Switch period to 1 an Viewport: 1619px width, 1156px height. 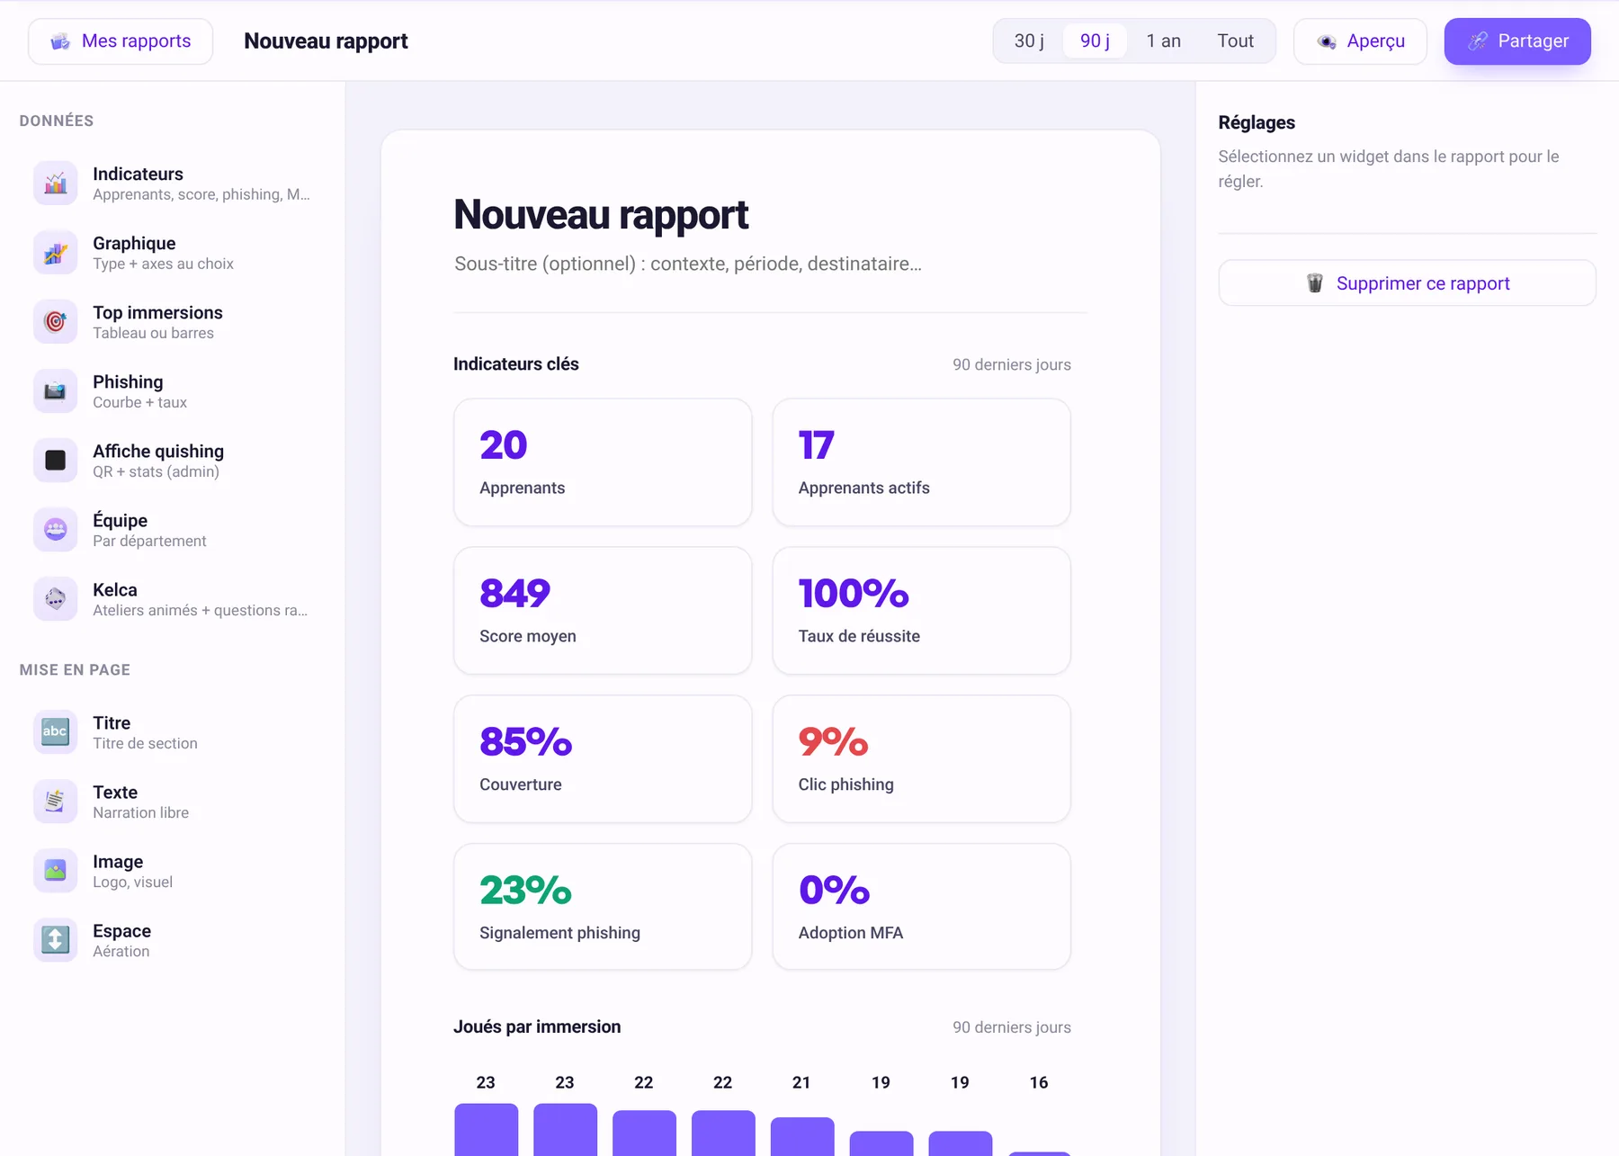pyautogui.click(x=1164, y=41)
